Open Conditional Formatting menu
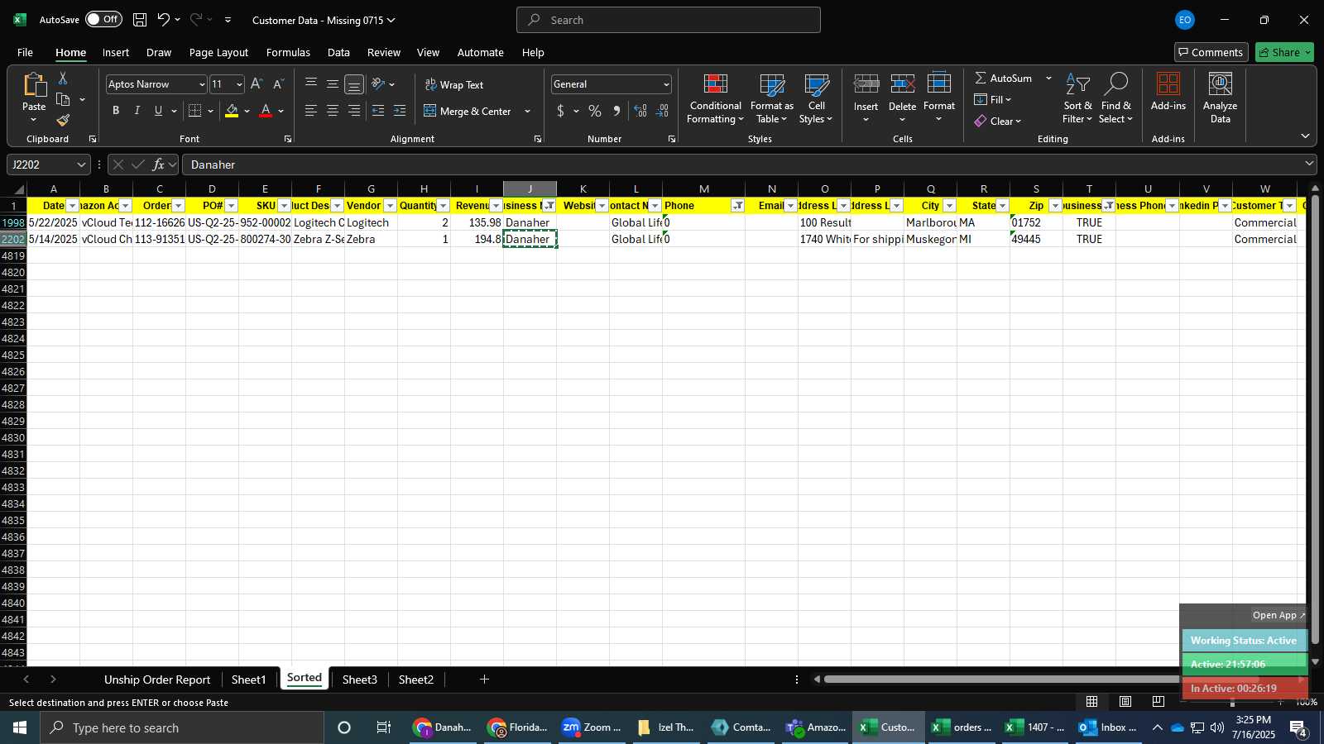This screenshot has width=1324, height=744. click(x=715, y=99)
